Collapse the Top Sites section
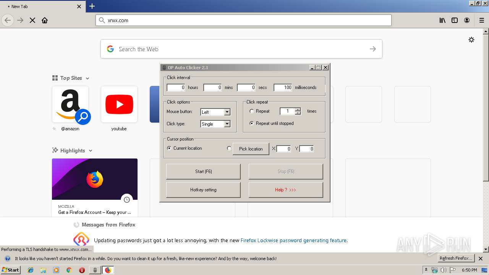Screen dimensions: 489x275 (x=87, y=78)
